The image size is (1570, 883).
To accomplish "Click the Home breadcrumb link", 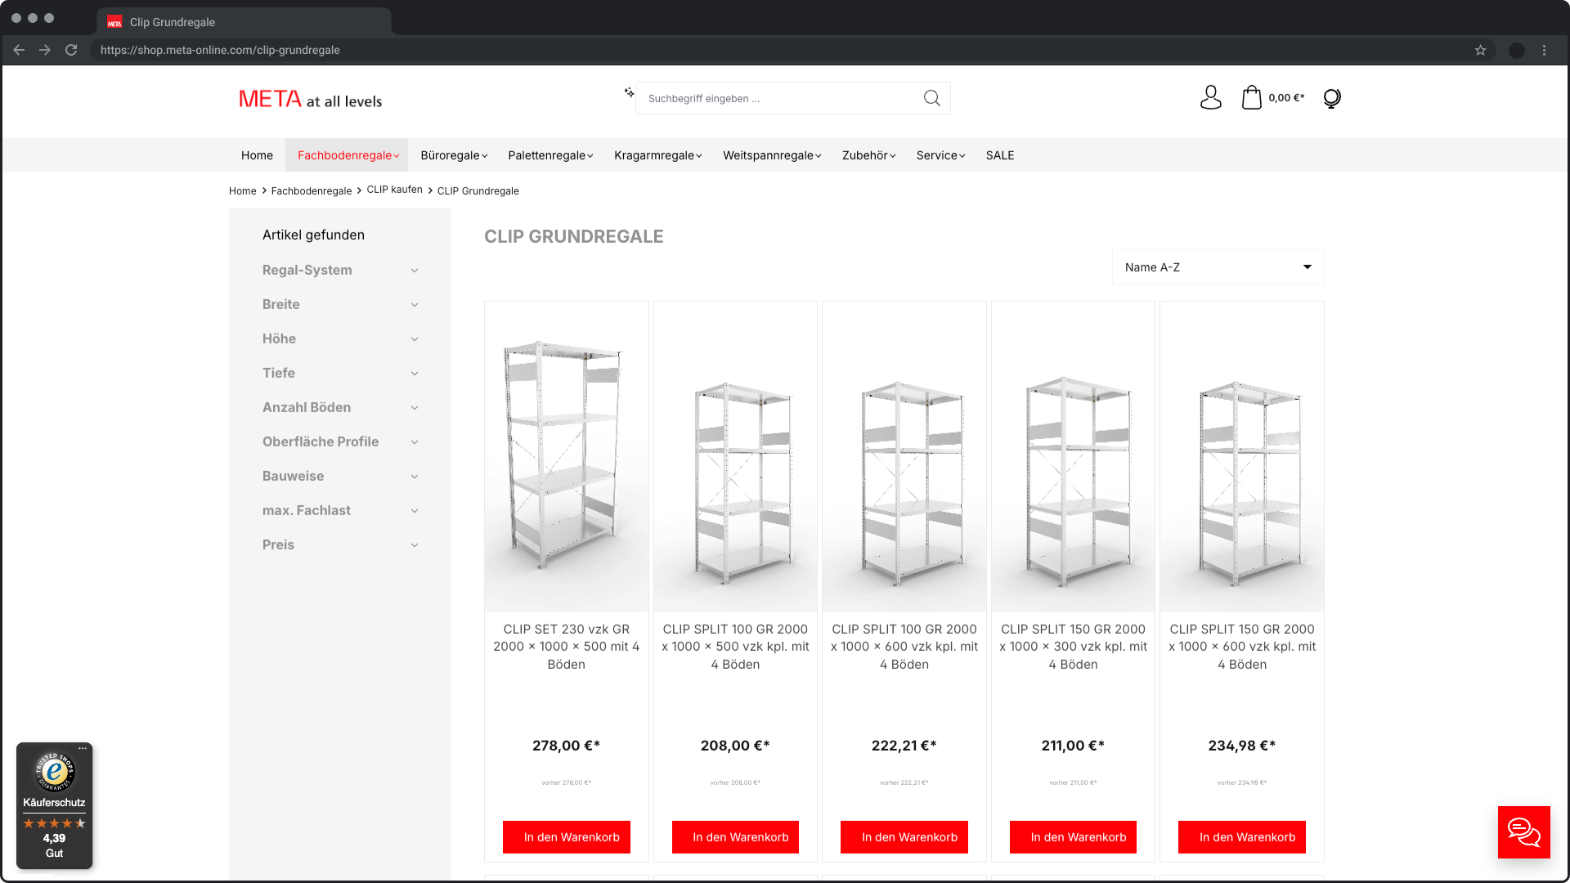I will [242, 190].
